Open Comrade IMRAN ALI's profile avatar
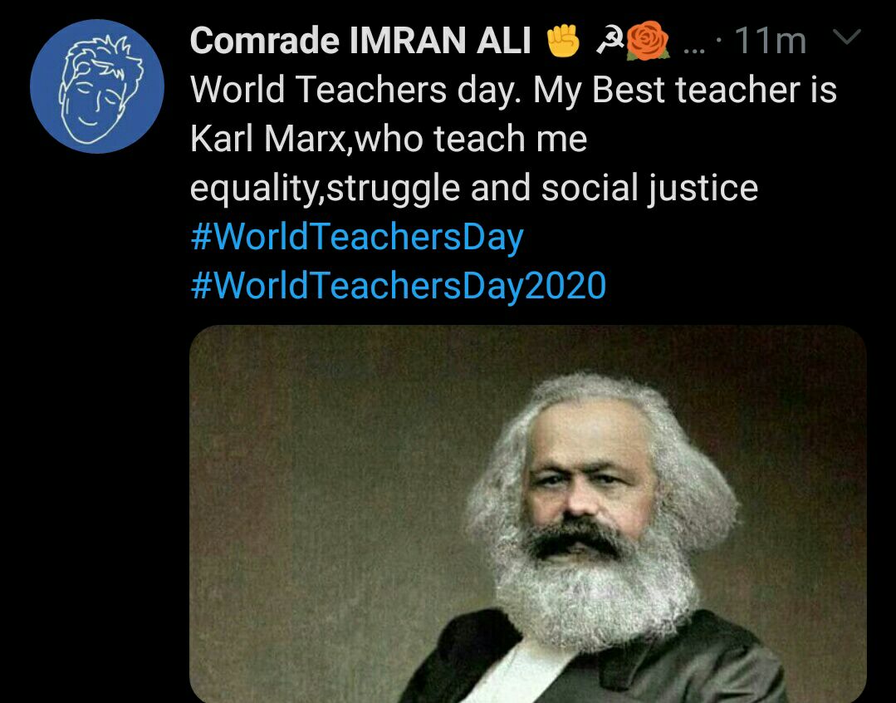The image size is (896, 703). coord(97,86)
